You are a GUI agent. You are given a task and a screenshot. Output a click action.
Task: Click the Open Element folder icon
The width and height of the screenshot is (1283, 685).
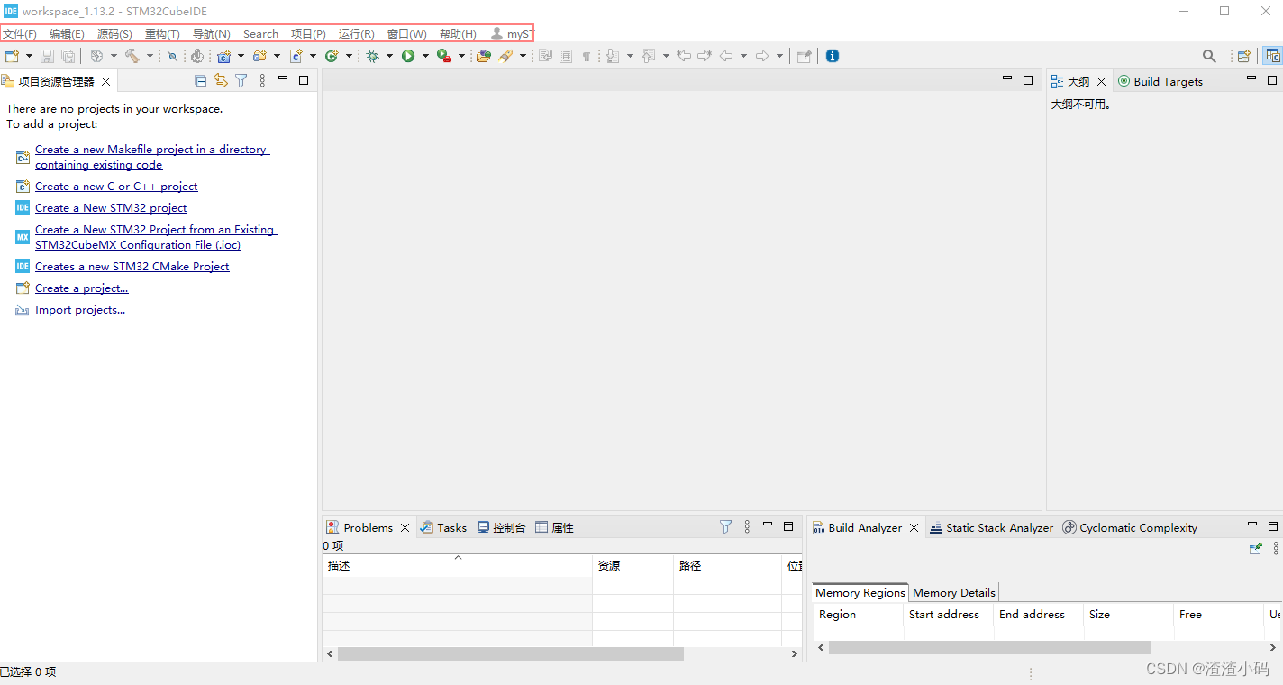click(x=483, y=56)
